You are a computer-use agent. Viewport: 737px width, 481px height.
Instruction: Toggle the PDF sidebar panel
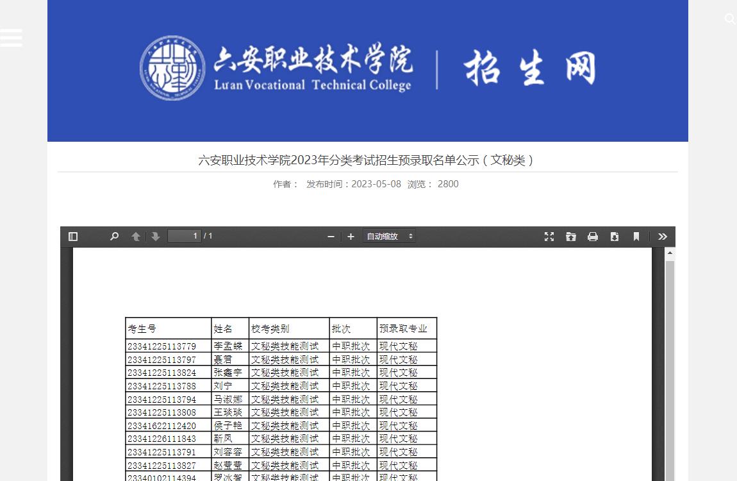73,237
